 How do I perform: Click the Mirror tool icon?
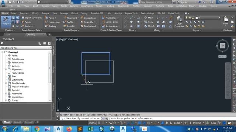click(x=158, y=22)
